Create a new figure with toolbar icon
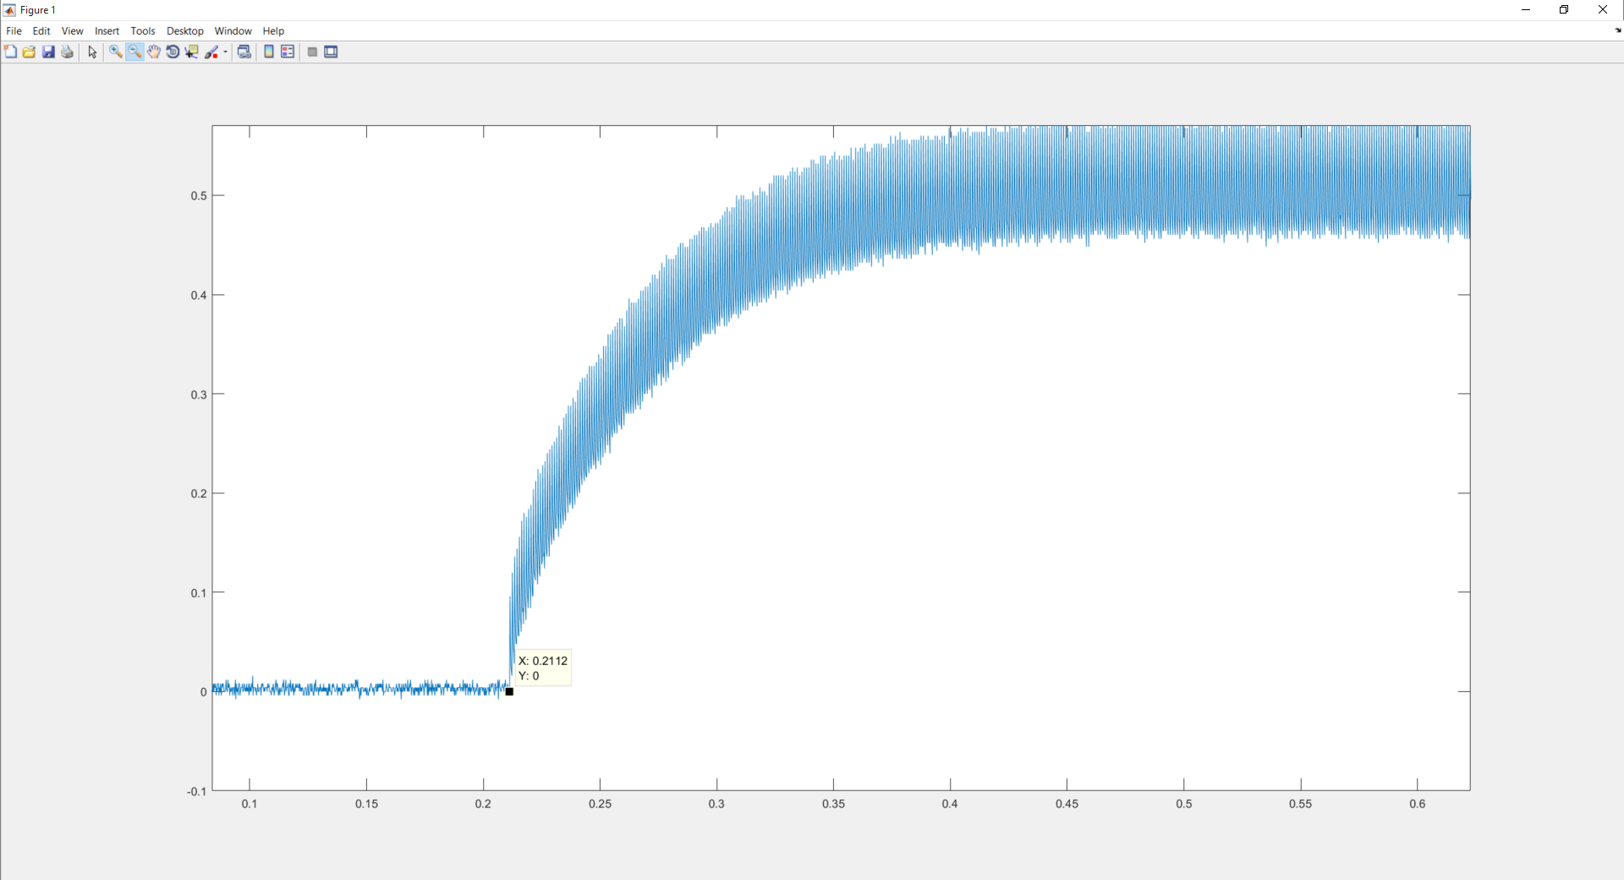The image size is (1624, 880). point(10,52)
